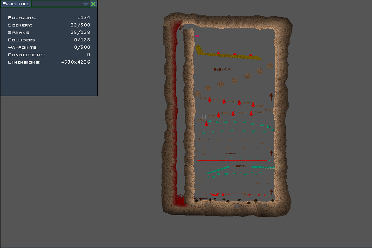Click the Colliders label in Properties

23,40
